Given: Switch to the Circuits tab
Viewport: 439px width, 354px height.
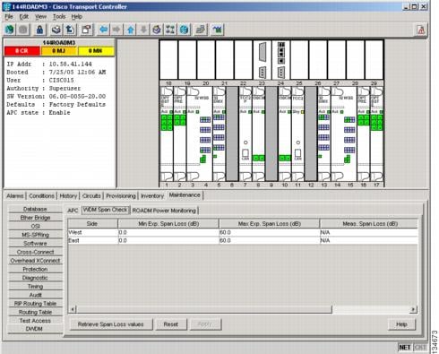Looking at the screenshot, I should pyautogui.click(x=91, y=196).
